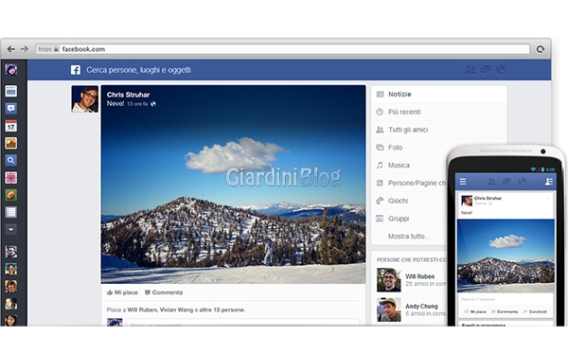Tap friend requests icon on phone header

491,182
